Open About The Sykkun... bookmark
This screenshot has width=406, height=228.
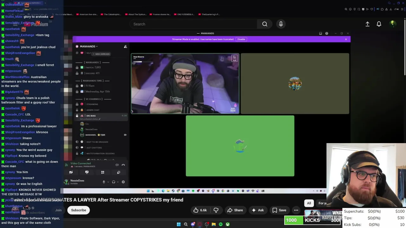[x=135, y=14]
